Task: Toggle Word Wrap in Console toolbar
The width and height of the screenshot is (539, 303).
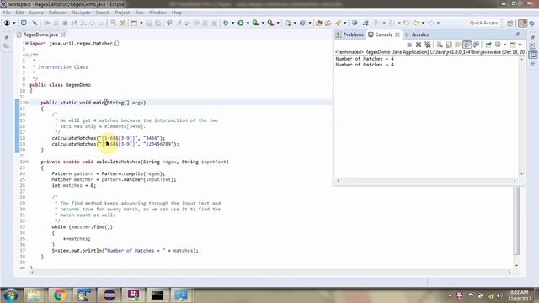Action: tap(458, 45)
